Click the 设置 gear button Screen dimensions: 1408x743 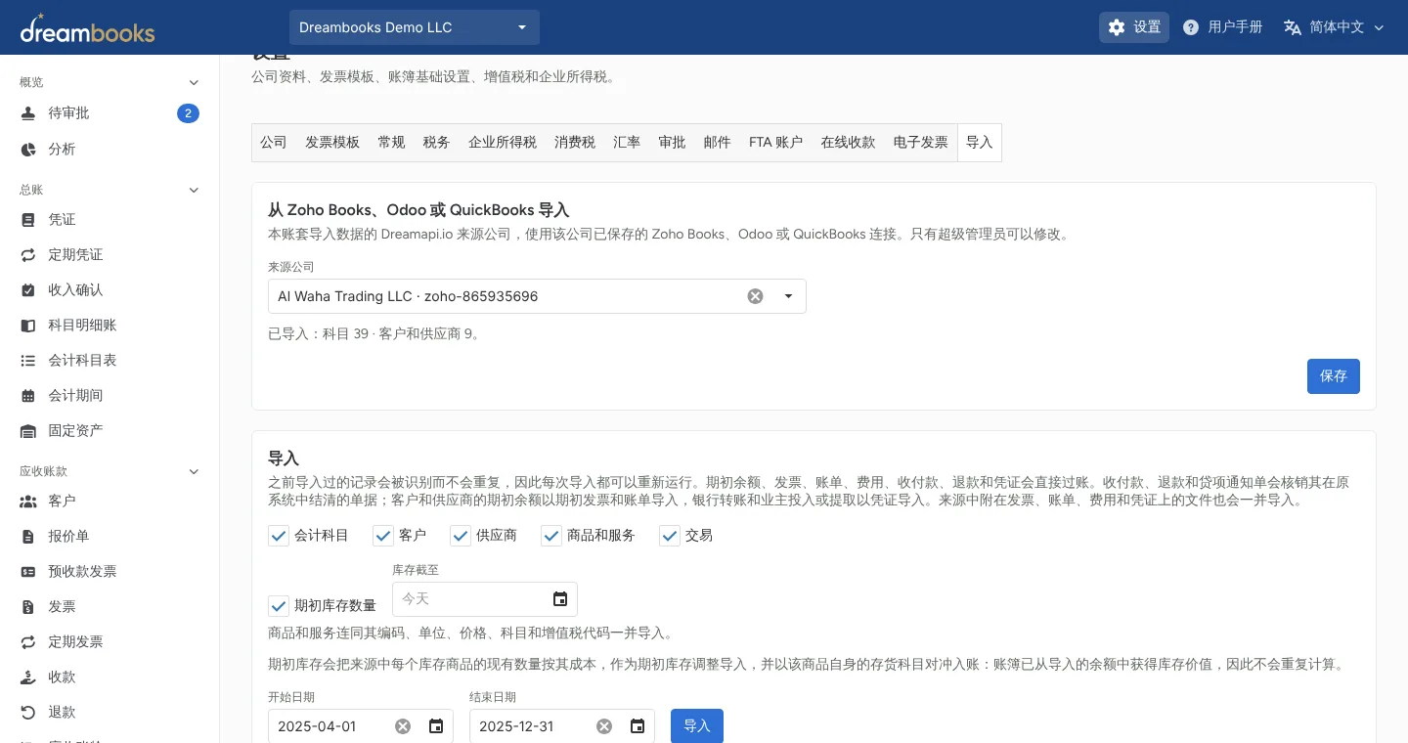click(x=1134, y=27)
